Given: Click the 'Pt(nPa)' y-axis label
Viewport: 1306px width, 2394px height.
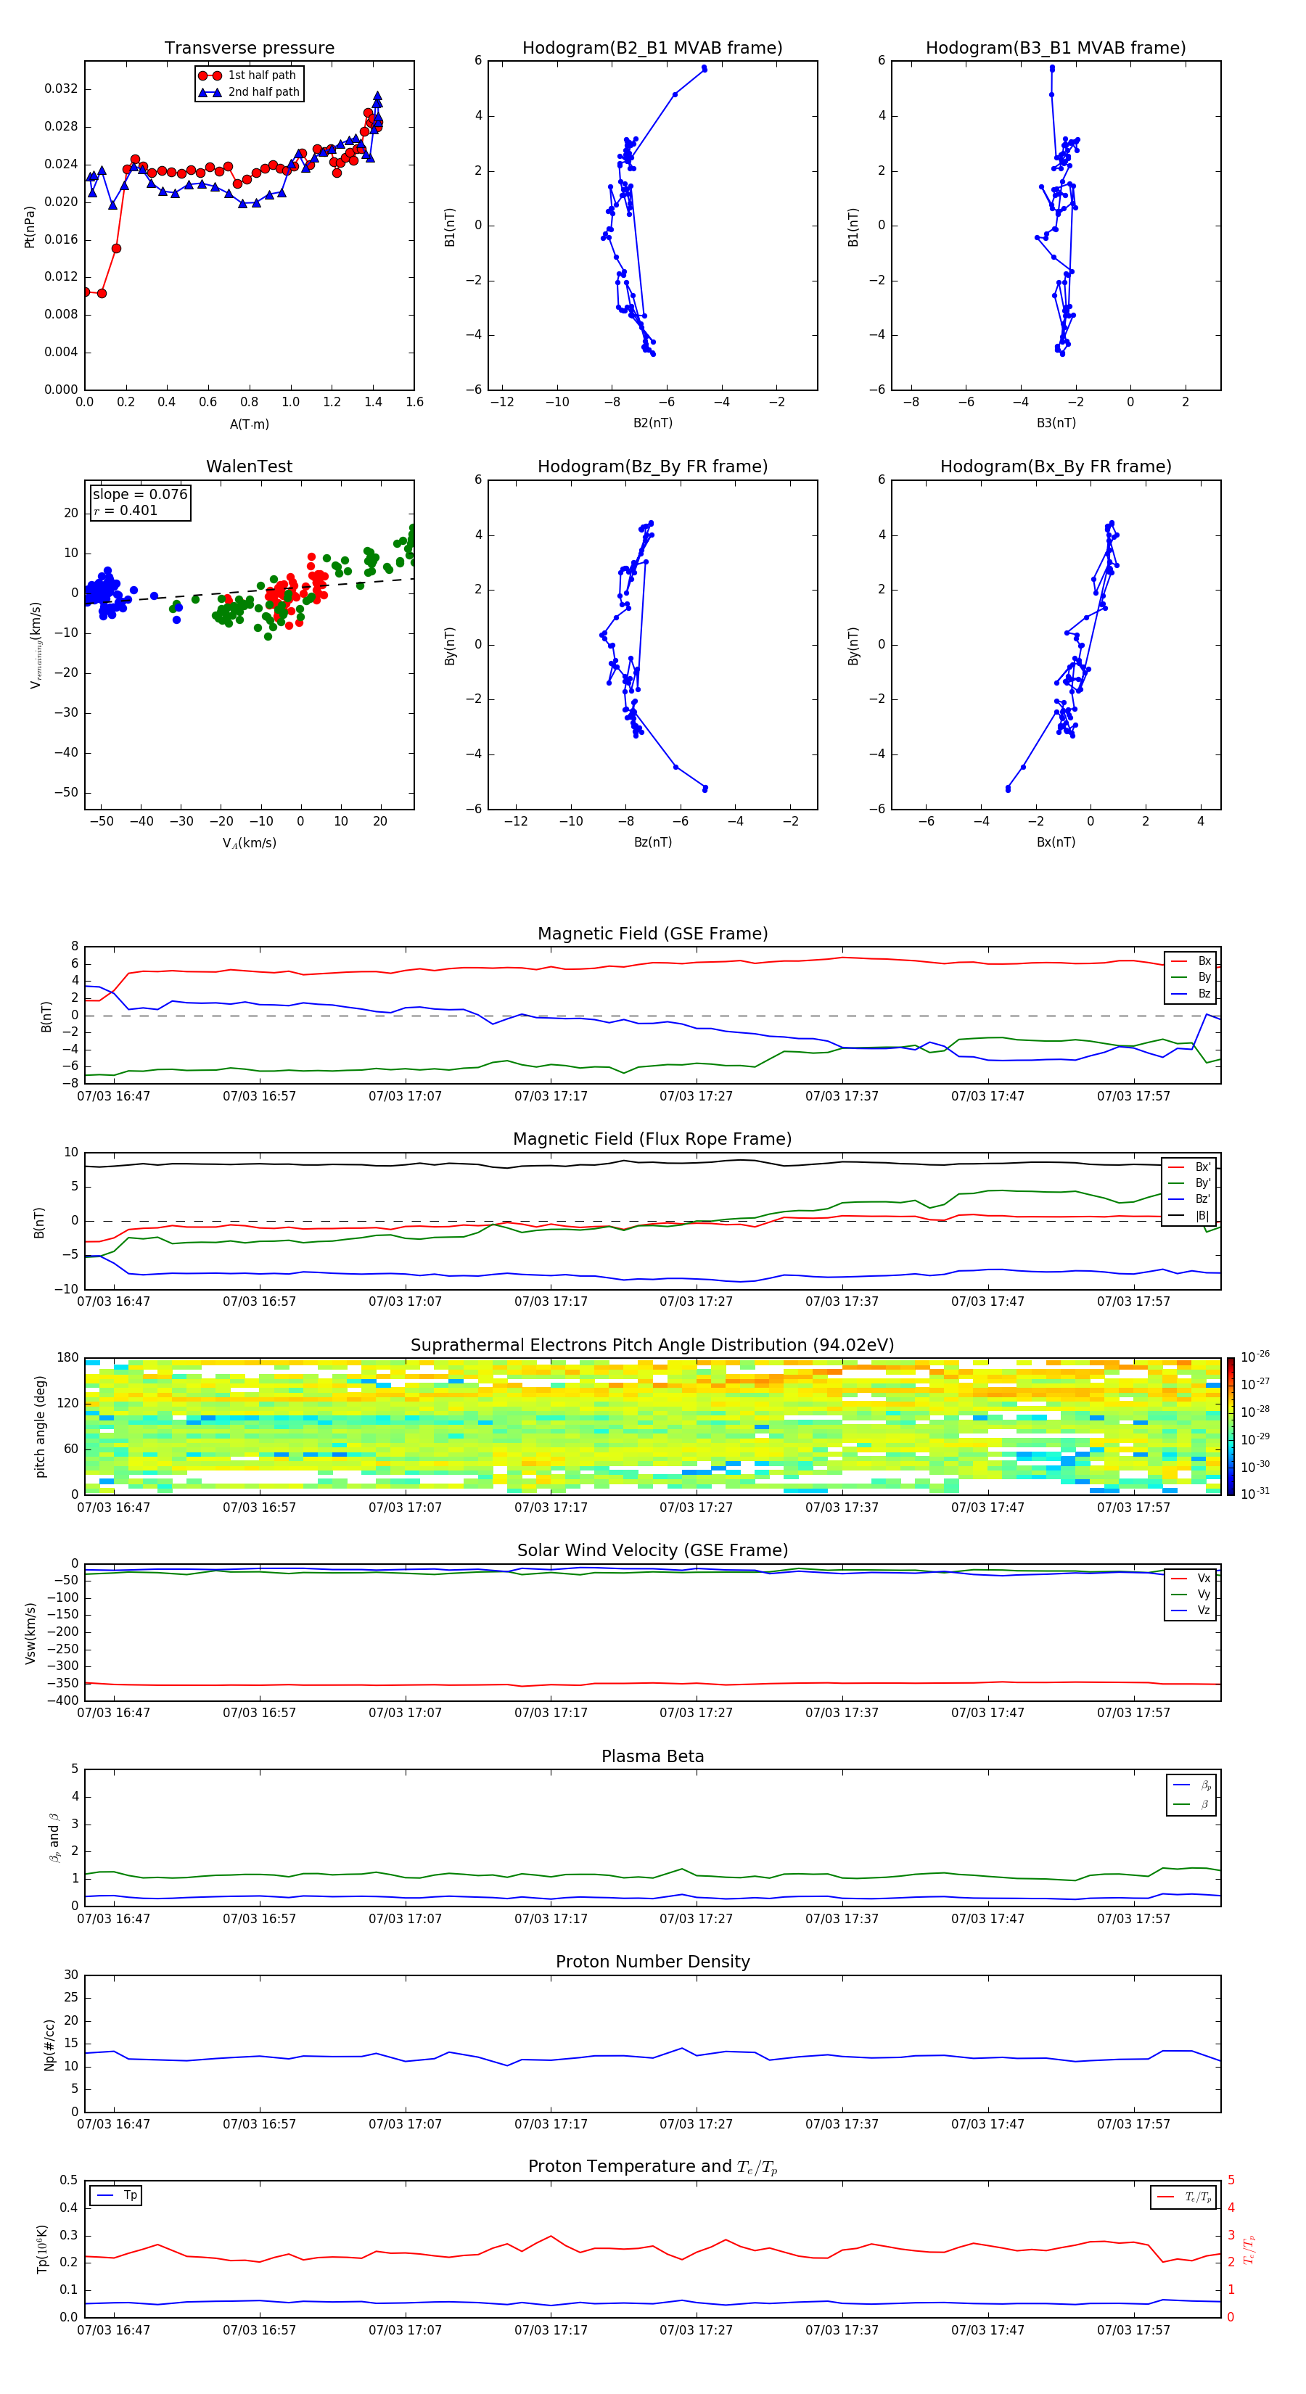Looking at the screenshot, I should coord(30,226).
